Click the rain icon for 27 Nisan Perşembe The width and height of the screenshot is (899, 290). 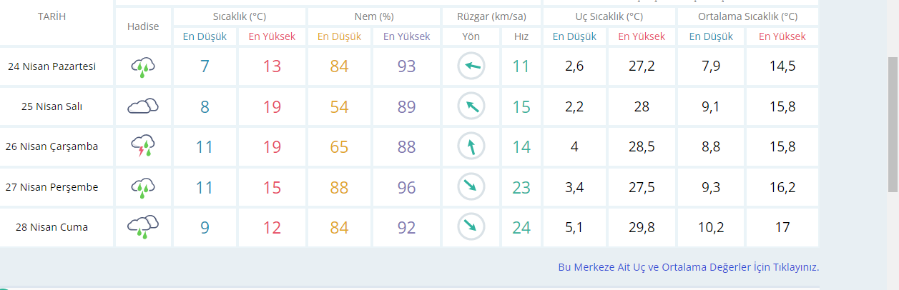[143, 187]
